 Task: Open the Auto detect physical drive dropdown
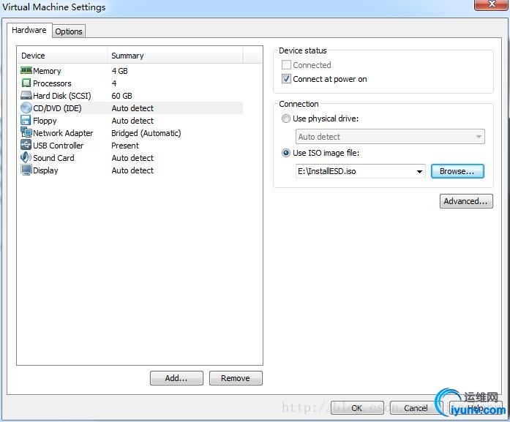390,137
